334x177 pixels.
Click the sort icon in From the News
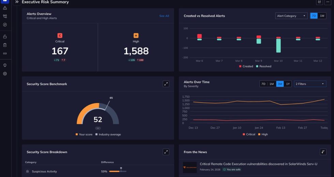[323, 152]
